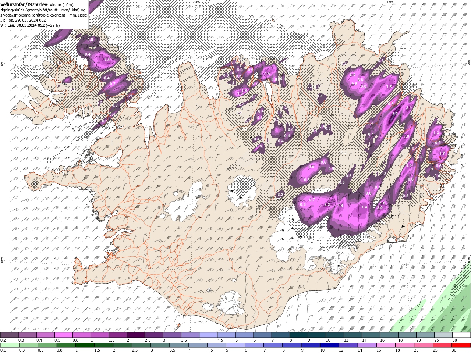This screenshot has height=353, width=471.
Task: Select the lower legend swatch labeled 8
Action: [x=292, y=345]
